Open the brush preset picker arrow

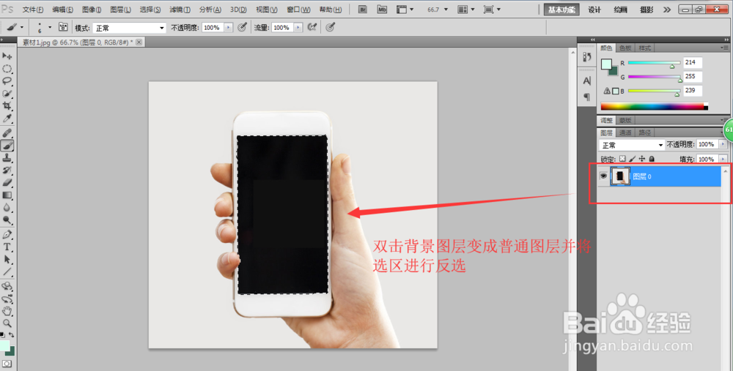point(50,28)
